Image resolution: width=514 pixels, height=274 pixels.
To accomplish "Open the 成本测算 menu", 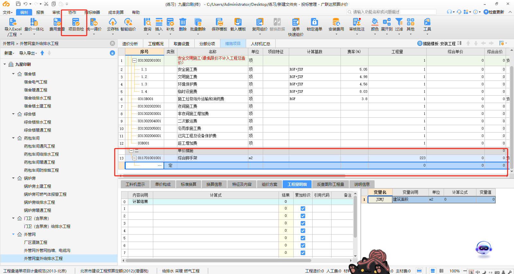I will coord(116,12).
